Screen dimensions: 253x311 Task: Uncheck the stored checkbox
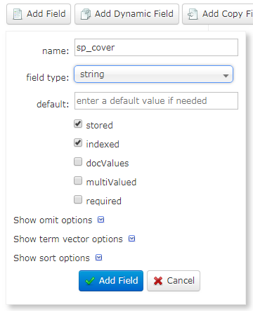[78, 124]
